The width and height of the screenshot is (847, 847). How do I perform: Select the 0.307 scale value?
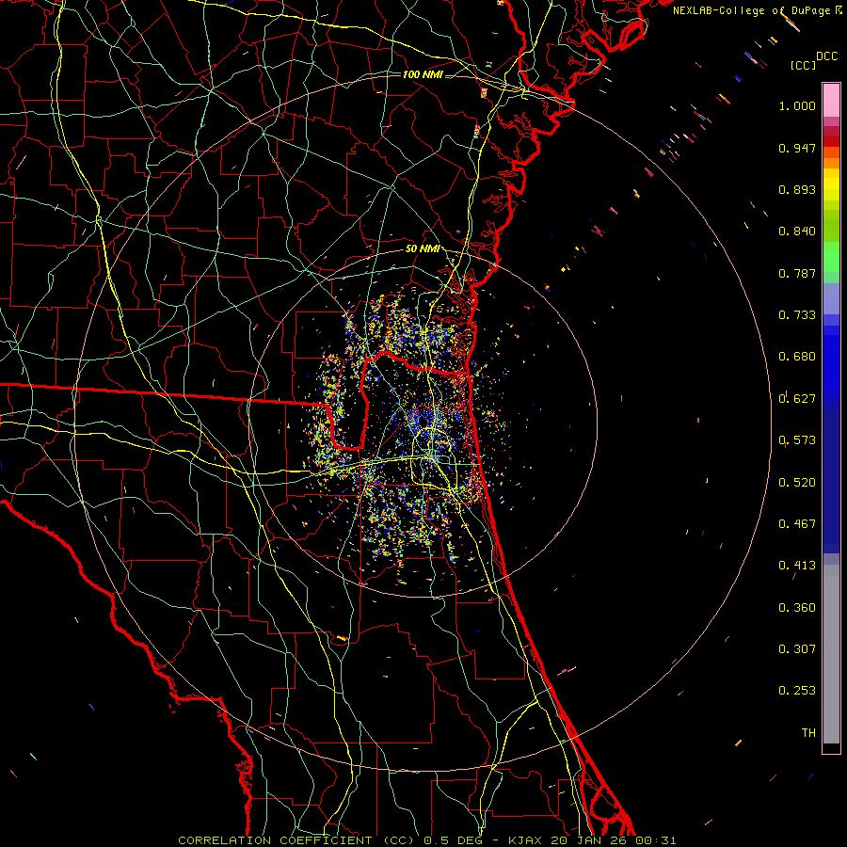pos(797,649)
